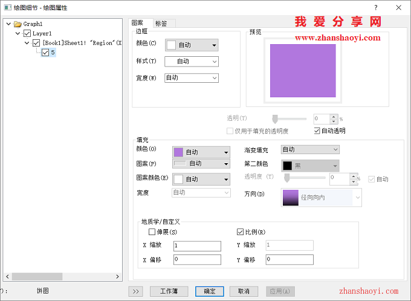Click the top 透明(T) slider handle
Image resolution: width=411 pixels, height=301 pixels.
pos(274,119)
